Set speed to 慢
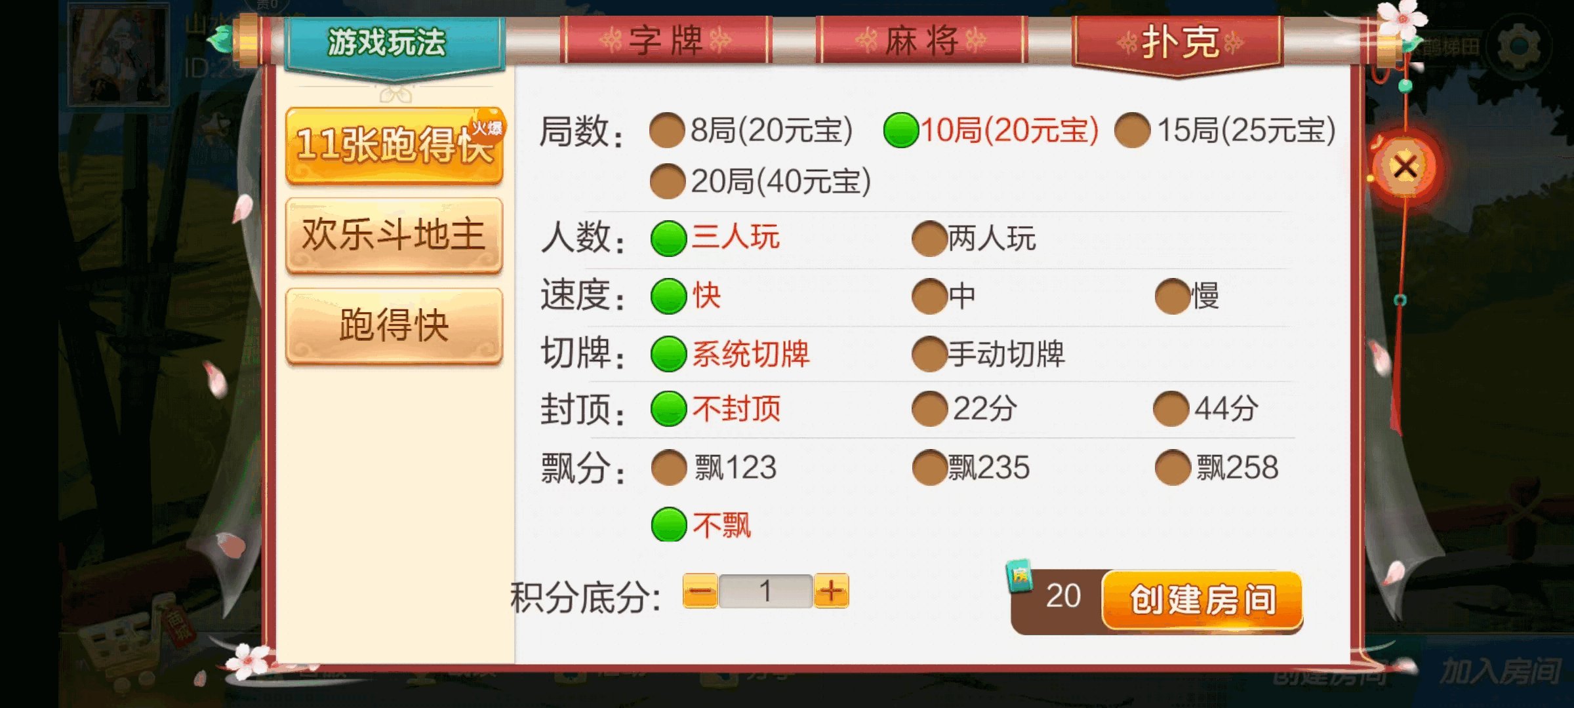 (x=1187, y=296)
